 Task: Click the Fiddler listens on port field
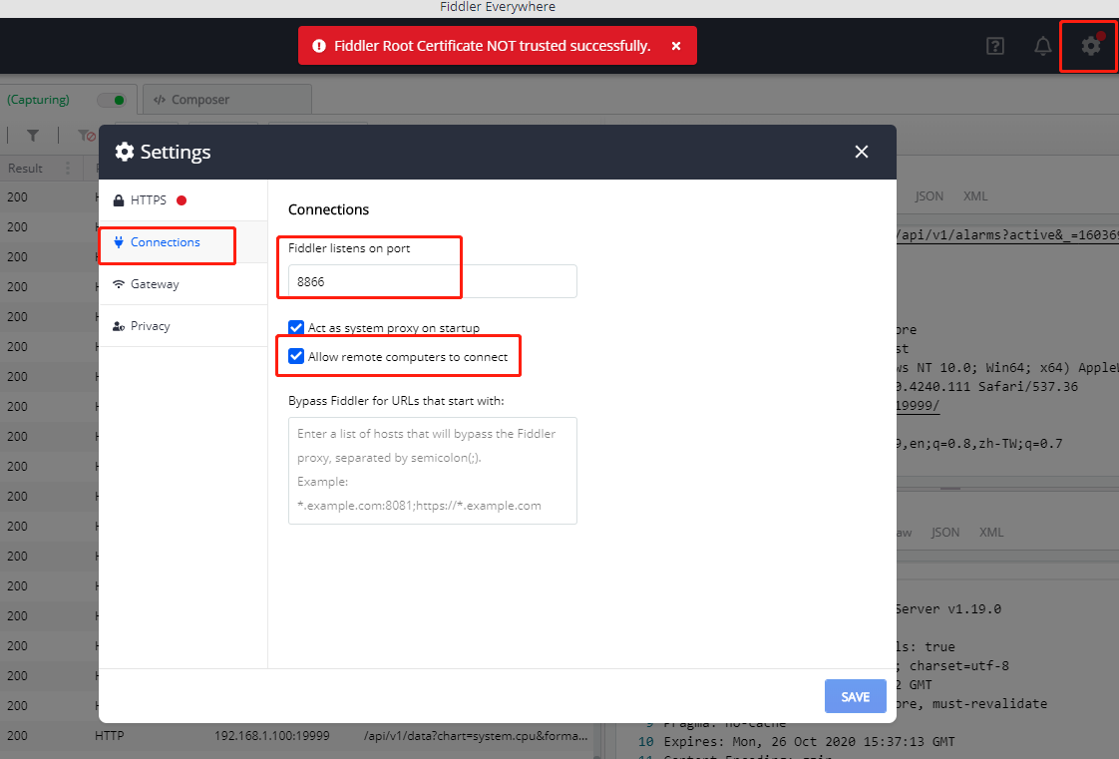(433, 281)
